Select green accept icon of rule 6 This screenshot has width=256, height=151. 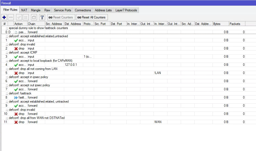(x=16, y=81)
